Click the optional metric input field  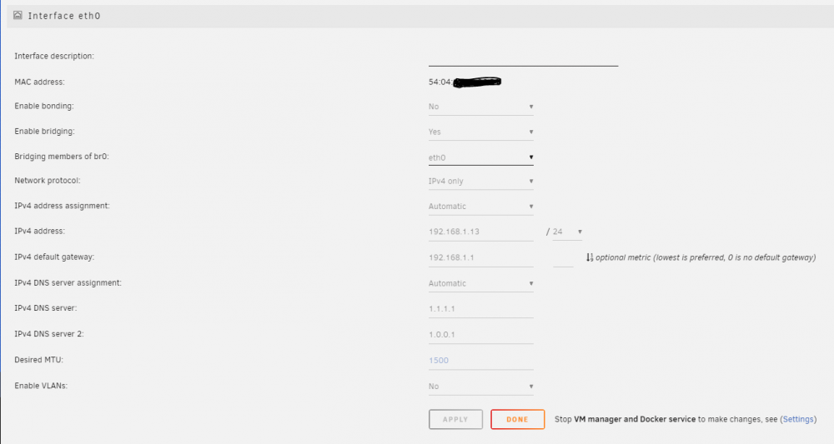[563, 258]
